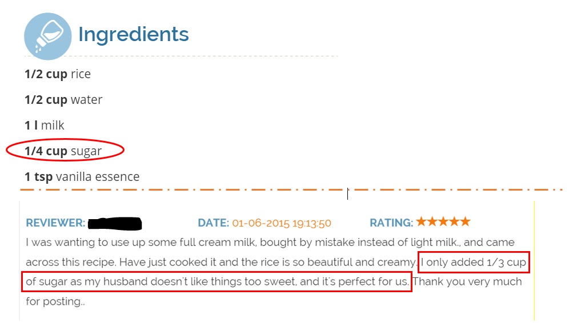Click the salt shaker Ingredients icon

coord(47,36)
